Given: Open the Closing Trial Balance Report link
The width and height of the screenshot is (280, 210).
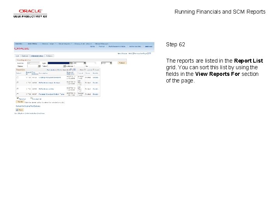Looking at the screenshot, I should pos(50,77).
